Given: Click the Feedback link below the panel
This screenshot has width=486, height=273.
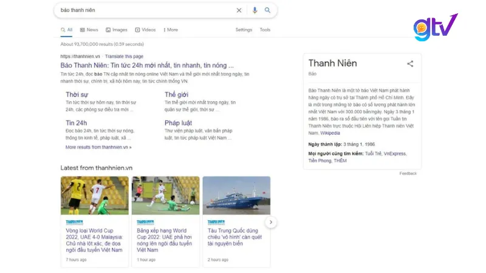Looking at the screenshot, I should [x=408, y=174].
